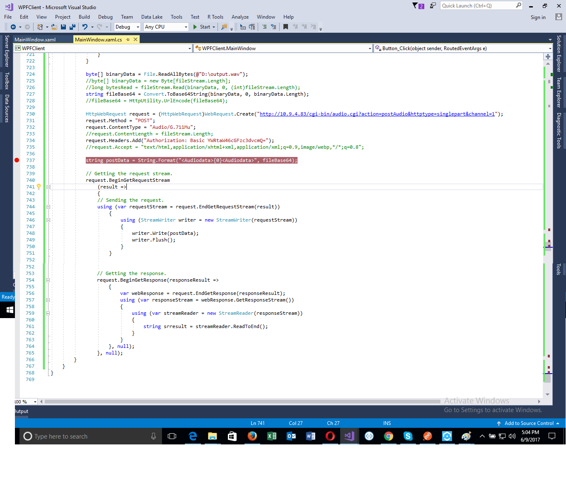Collapse the StreamWriter using block at line 746
The height and width of the screenshot is (485, 566).
click(x=48, y=220)
